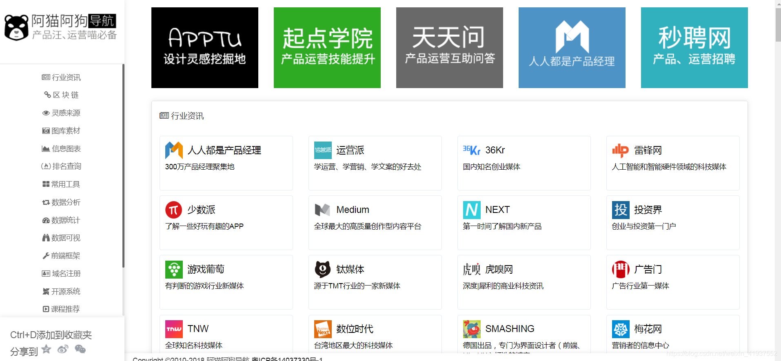Visit the 投资界 title link
The image size is (781, 361).
pyautogui.click(x=648, y=210)
